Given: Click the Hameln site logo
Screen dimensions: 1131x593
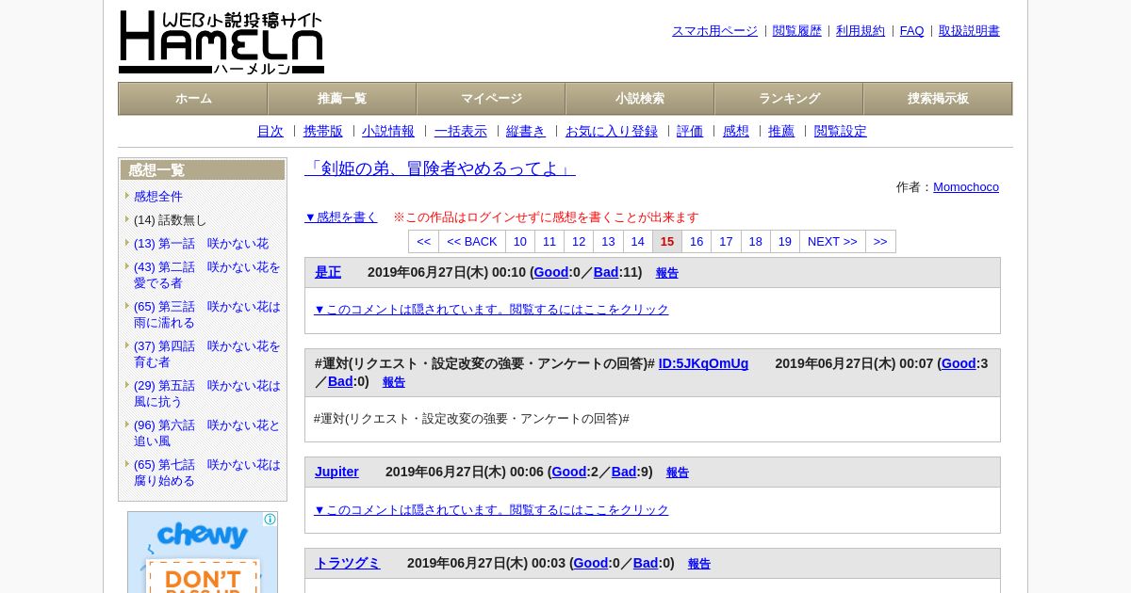Looking at the screenshot, I should click(x=221, y=42).
